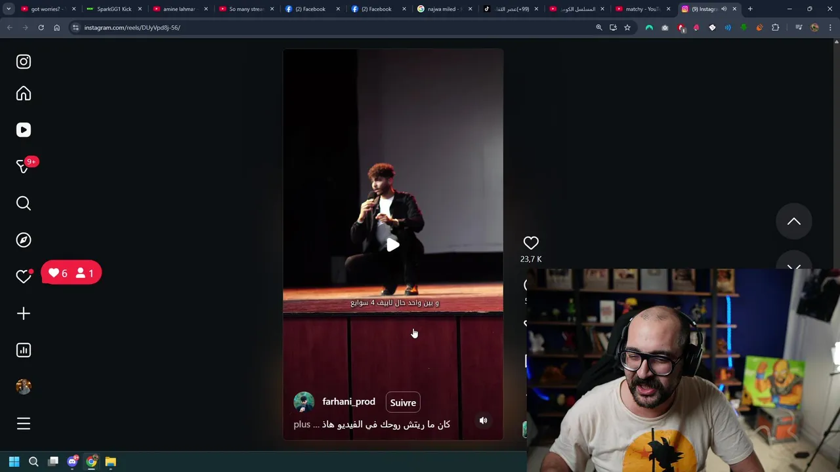This screenshot has width=840, height=472.
Task: Open the red extension with the 1 badge
Action: point(681,28)
